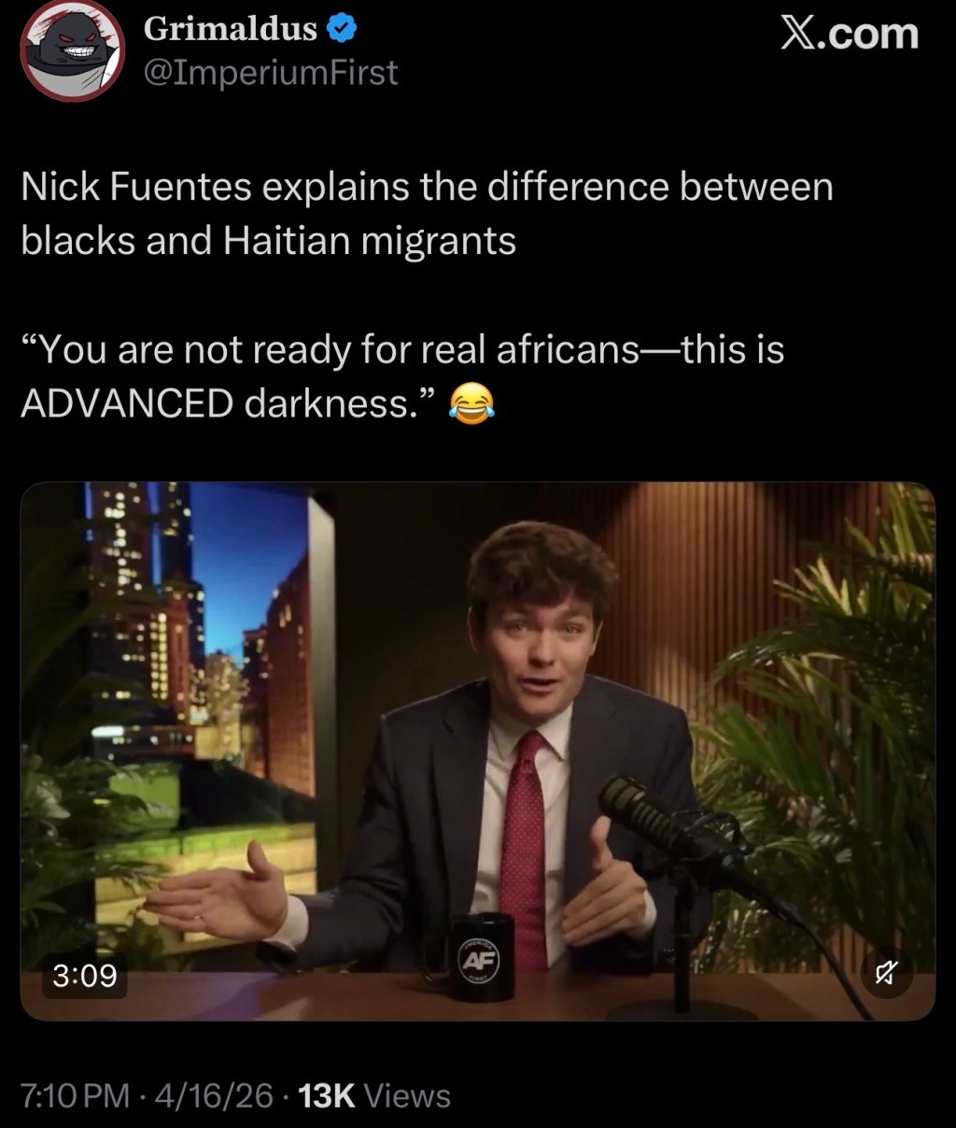The image size is (956, 1128).
Task: Open the @ImperiumFirst handle link
Action: pos(271,72)
